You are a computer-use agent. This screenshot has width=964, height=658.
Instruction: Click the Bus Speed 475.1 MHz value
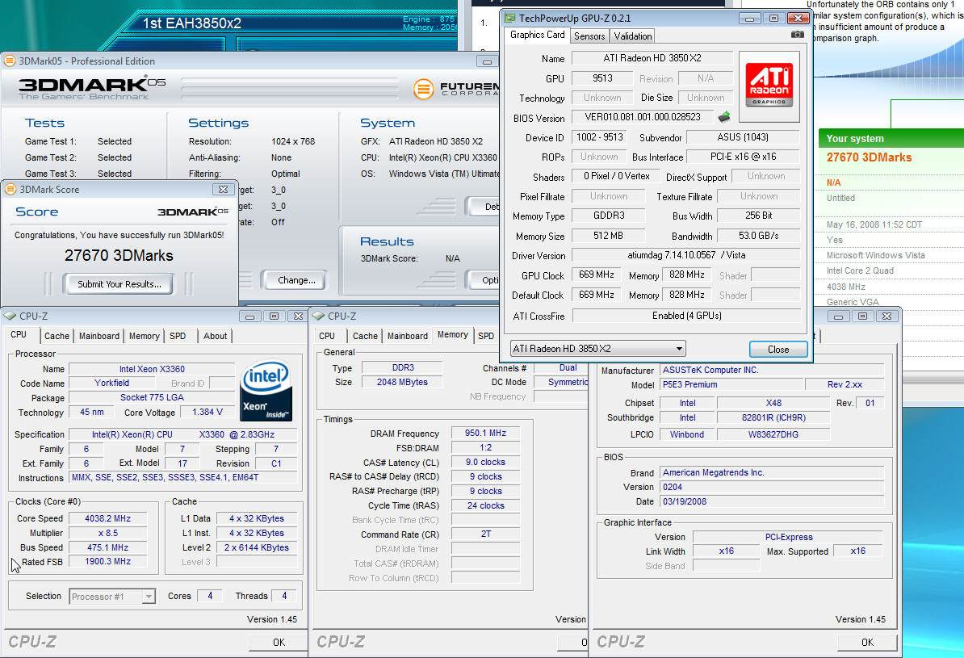click(x=107, y=547)
